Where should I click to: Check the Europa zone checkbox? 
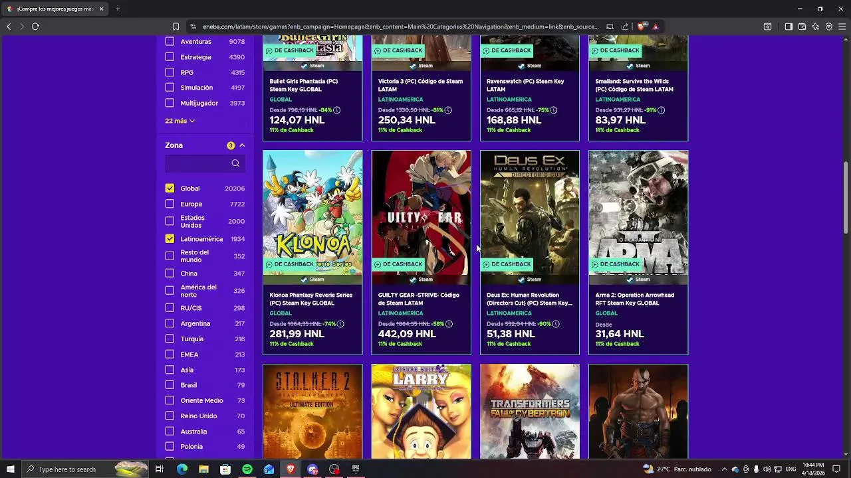point(170,204)
